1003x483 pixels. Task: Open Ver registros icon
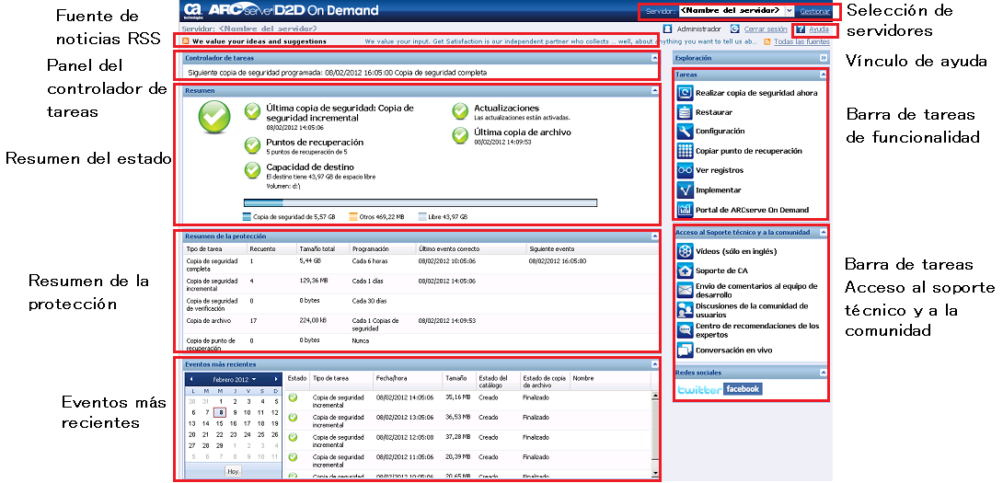tap(685, 170)
